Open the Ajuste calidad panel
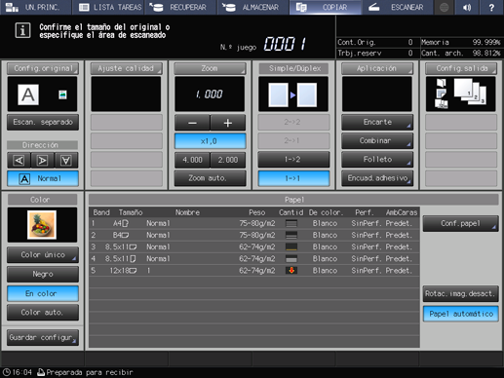 pyautogui.click(x=126, y=68)
